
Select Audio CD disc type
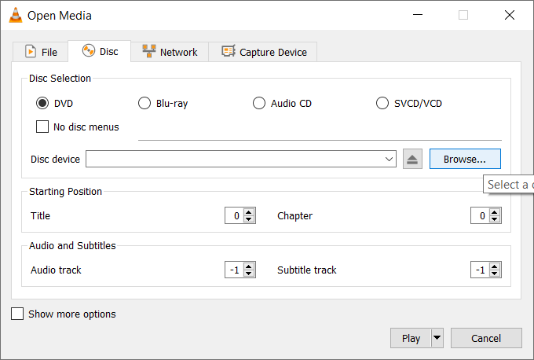click(259, 103)
